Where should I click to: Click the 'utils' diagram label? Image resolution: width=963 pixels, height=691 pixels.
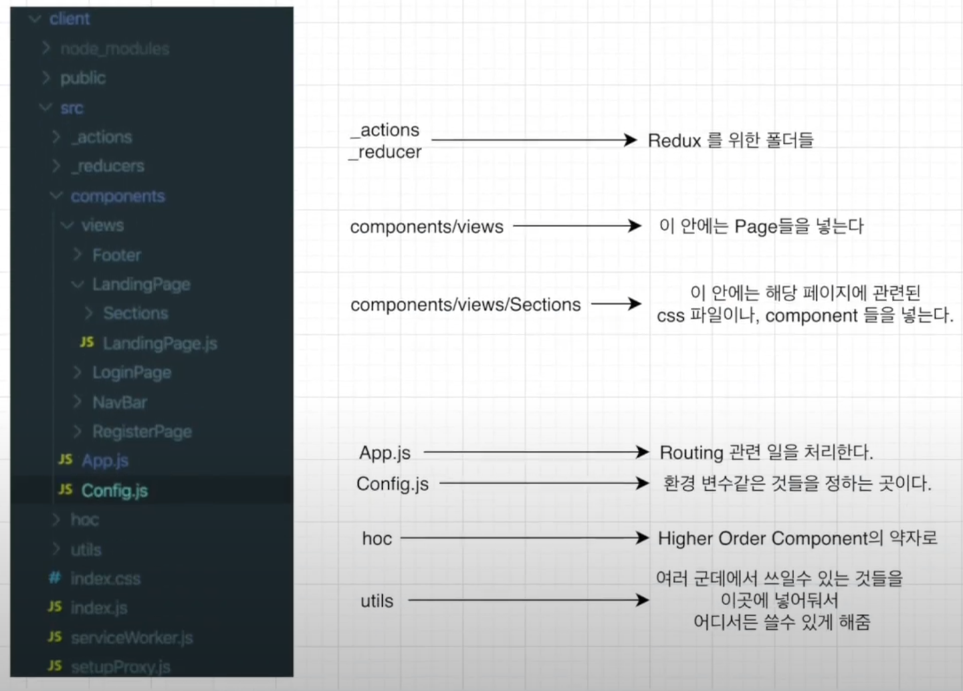377,601
